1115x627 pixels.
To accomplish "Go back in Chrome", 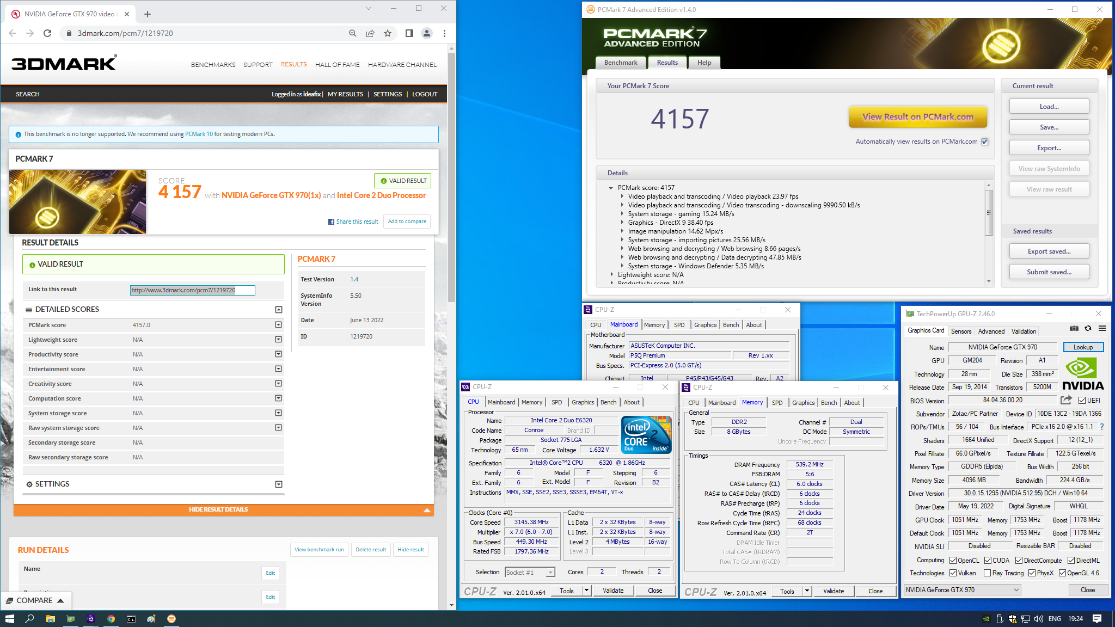I will pos(13,33).
